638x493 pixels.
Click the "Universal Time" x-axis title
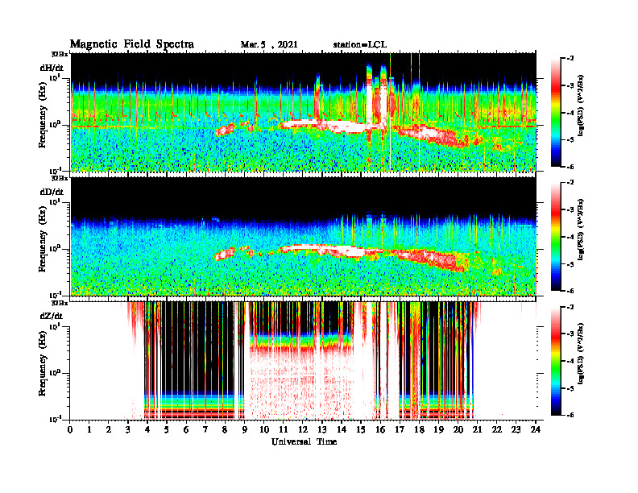304,441
